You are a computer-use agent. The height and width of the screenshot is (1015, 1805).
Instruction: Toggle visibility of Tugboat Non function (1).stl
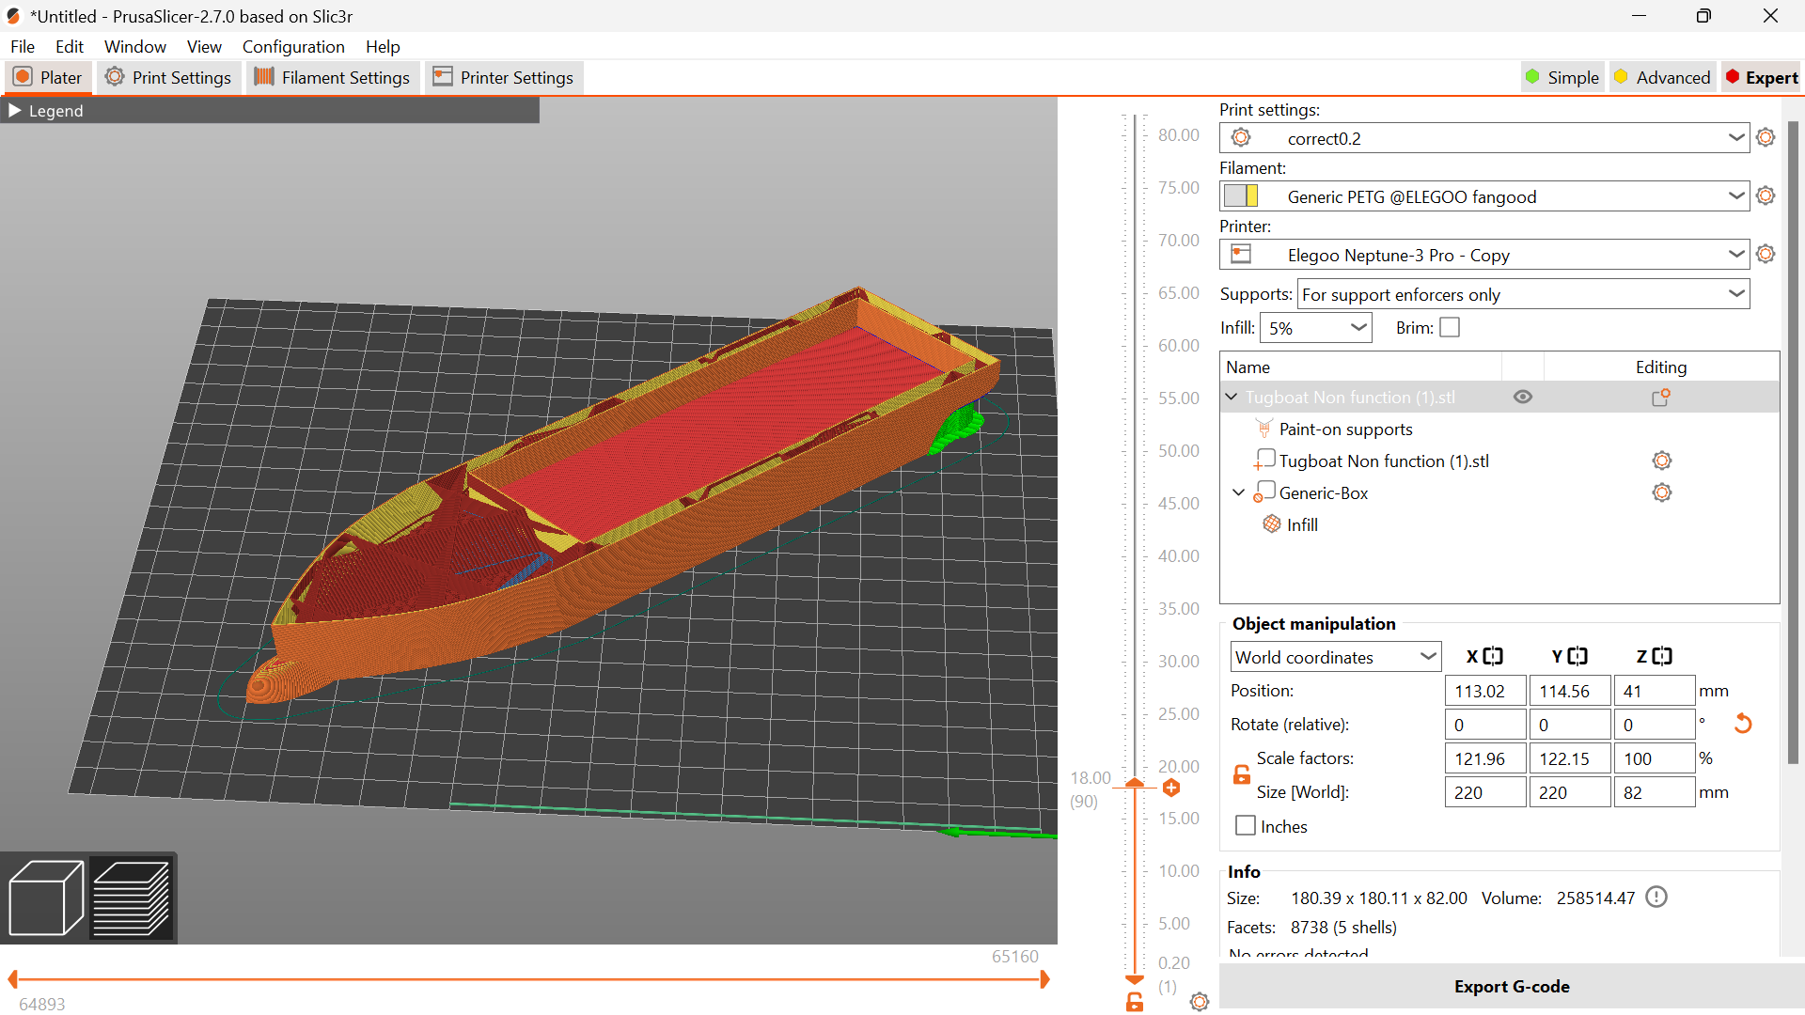[1523, 397]
